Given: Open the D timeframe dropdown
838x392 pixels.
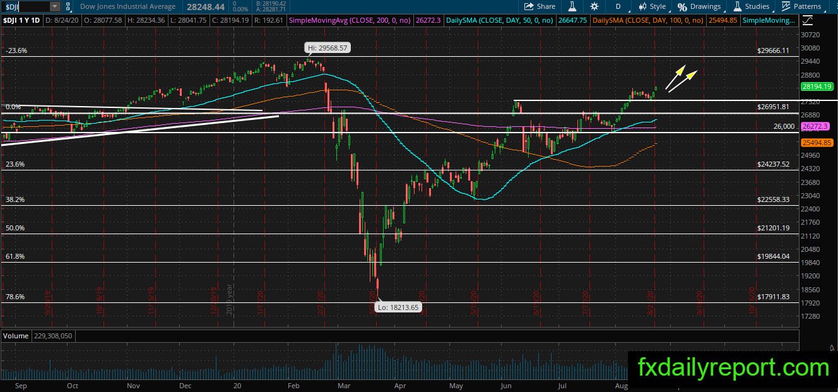Looking at the screenshot, I should [618, 6].
